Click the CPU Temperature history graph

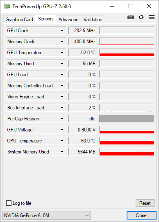(x=127, y=141)
